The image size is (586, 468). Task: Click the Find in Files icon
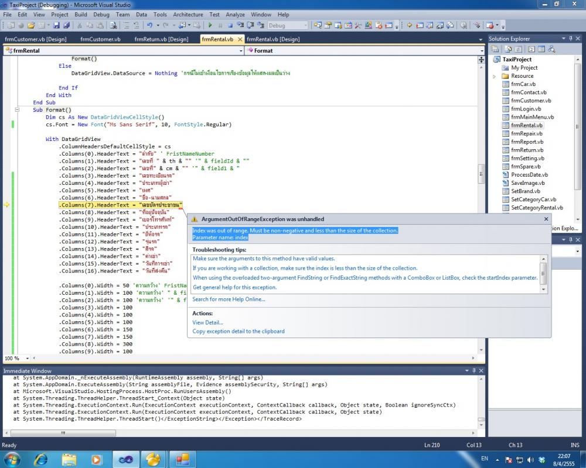113,25
